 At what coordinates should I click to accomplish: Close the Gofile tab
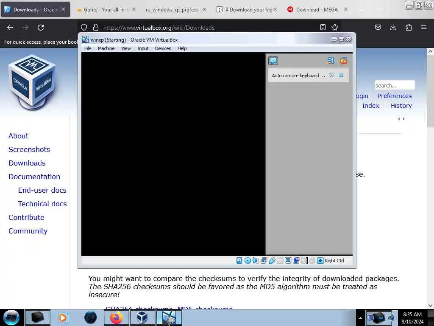click(134, 9)
